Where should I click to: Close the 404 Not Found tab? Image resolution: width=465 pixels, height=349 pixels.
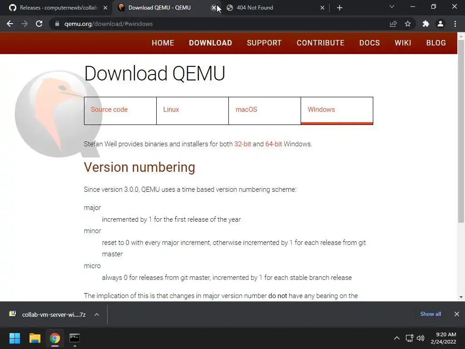322,8
